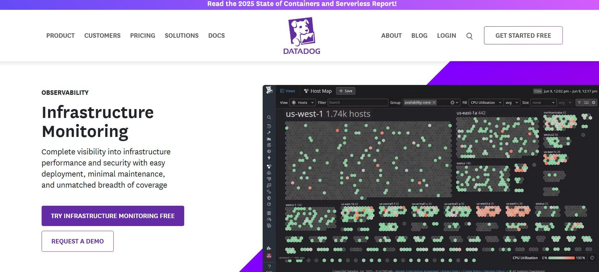Click GET STARTED FREE button
Screen dimensions: 599x272
point(523,36)
